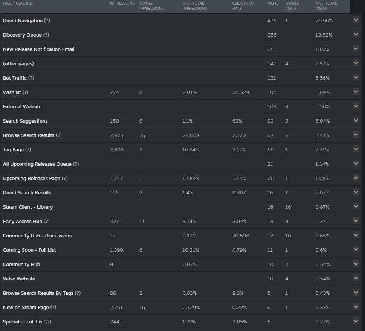Select Tag Page impressions value 2,306
Image resolution: width=365 pixels, height=331 pixels.
pyautogui.click(x=117, y=150)
